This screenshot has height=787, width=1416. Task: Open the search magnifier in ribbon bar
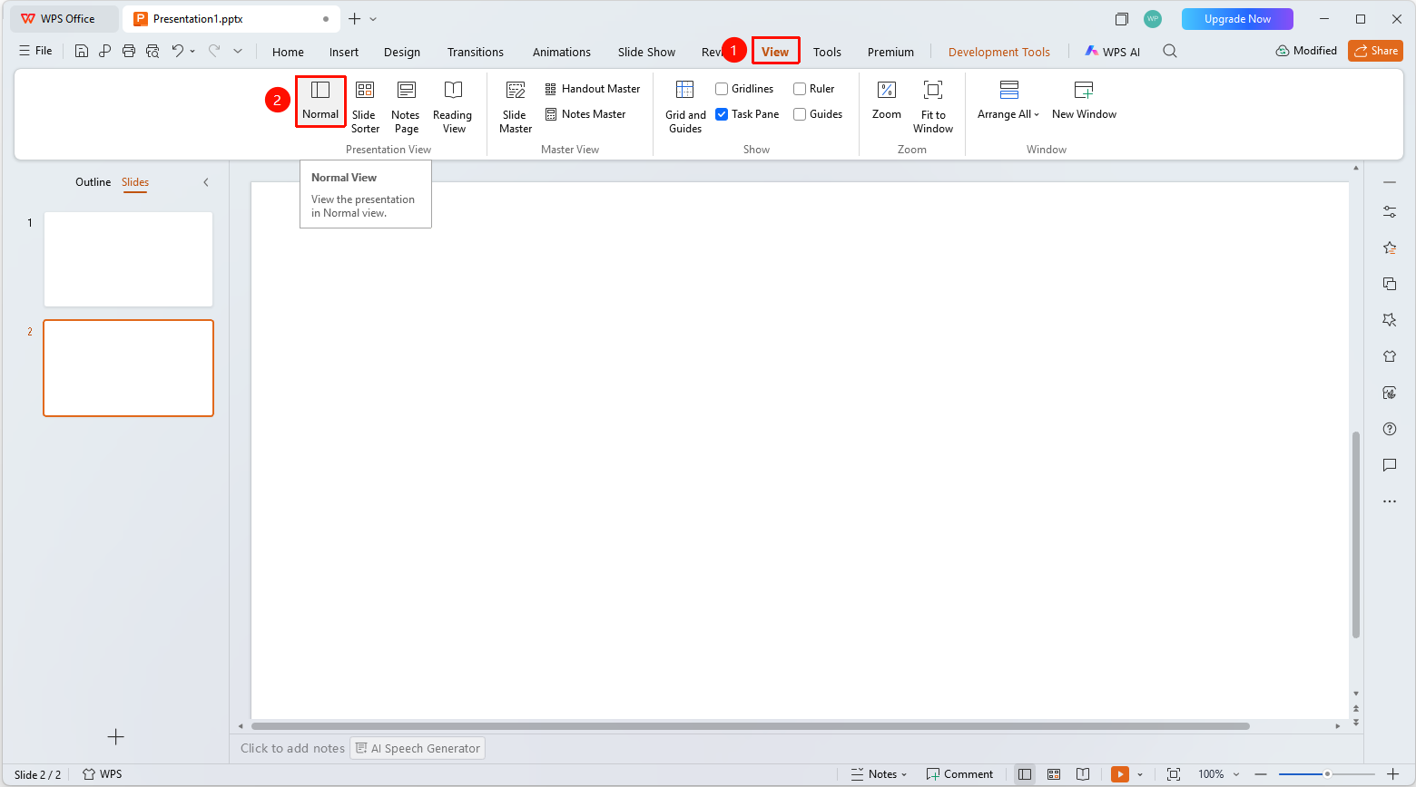[1170, 51]
